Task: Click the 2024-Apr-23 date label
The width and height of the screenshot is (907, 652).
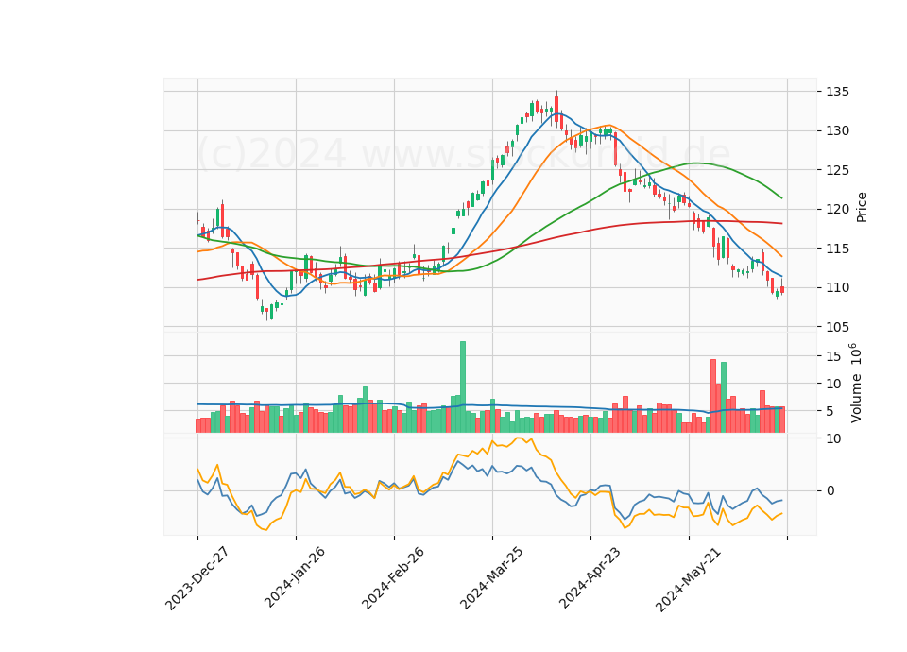Action: 590,577
